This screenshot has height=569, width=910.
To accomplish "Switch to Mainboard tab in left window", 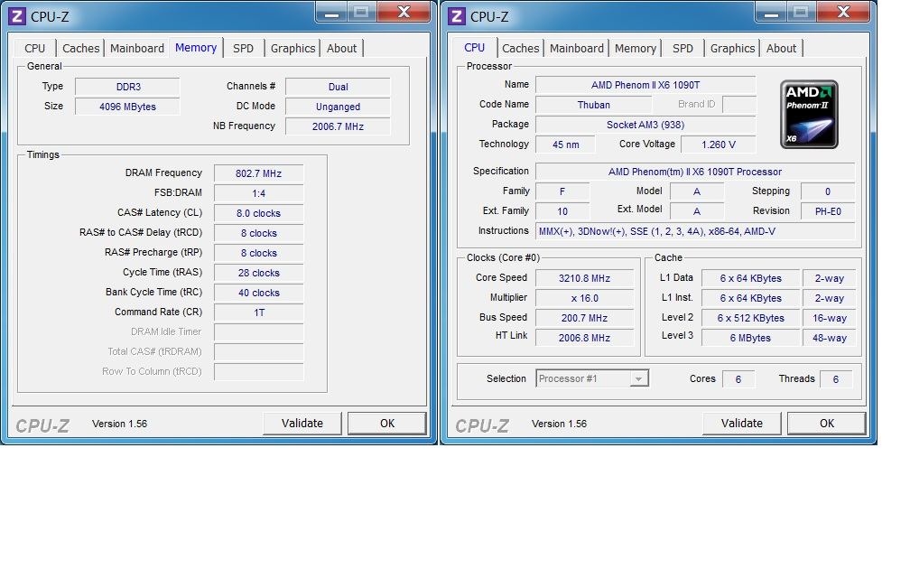I will tap(137, 48).
